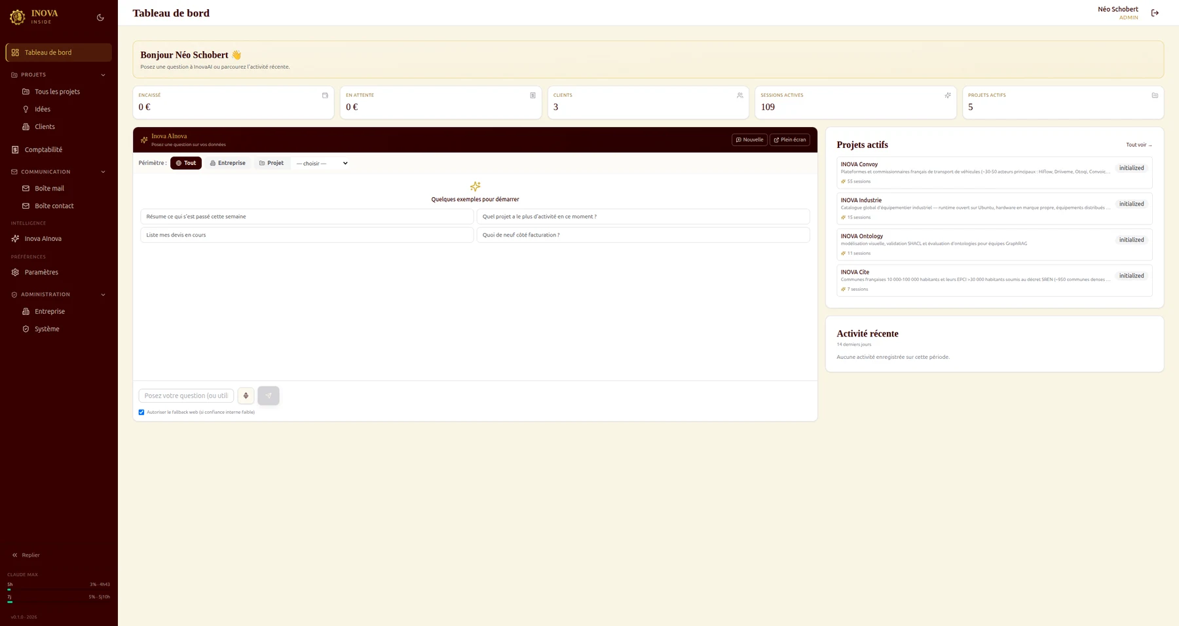Click the gear icon next to Paramètres
This screenshot has height=626, width=1179.
[x=15, y=272]
